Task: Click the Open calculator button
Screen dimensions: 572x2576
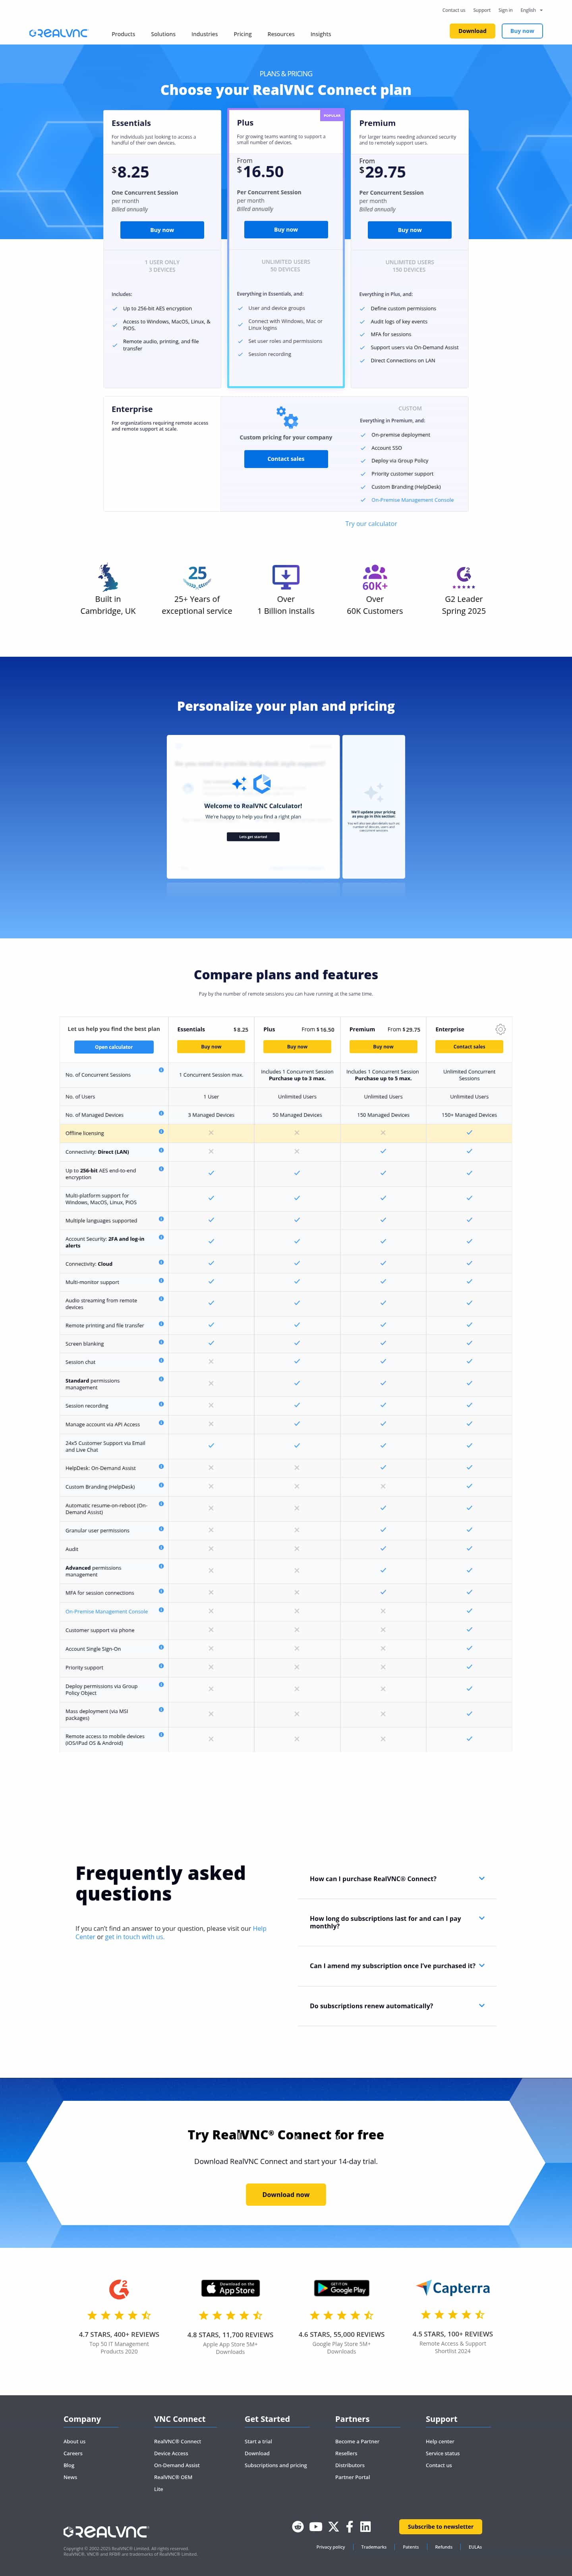Action: coord(114,1046)
